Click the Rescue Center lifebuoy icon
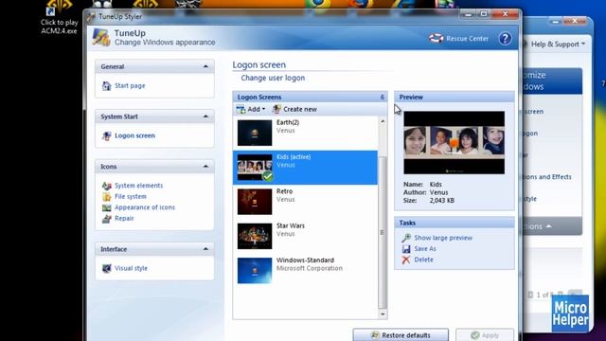The image size is (606, 341). [436, 38]
